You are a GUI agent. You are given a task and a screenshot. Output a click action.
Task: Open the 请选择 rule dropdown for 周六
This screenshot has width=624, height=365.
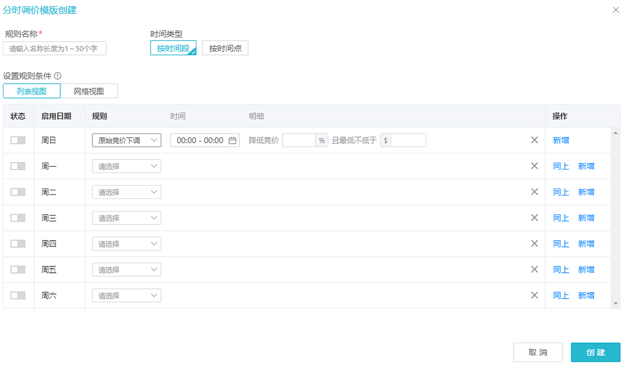[127, 295]
